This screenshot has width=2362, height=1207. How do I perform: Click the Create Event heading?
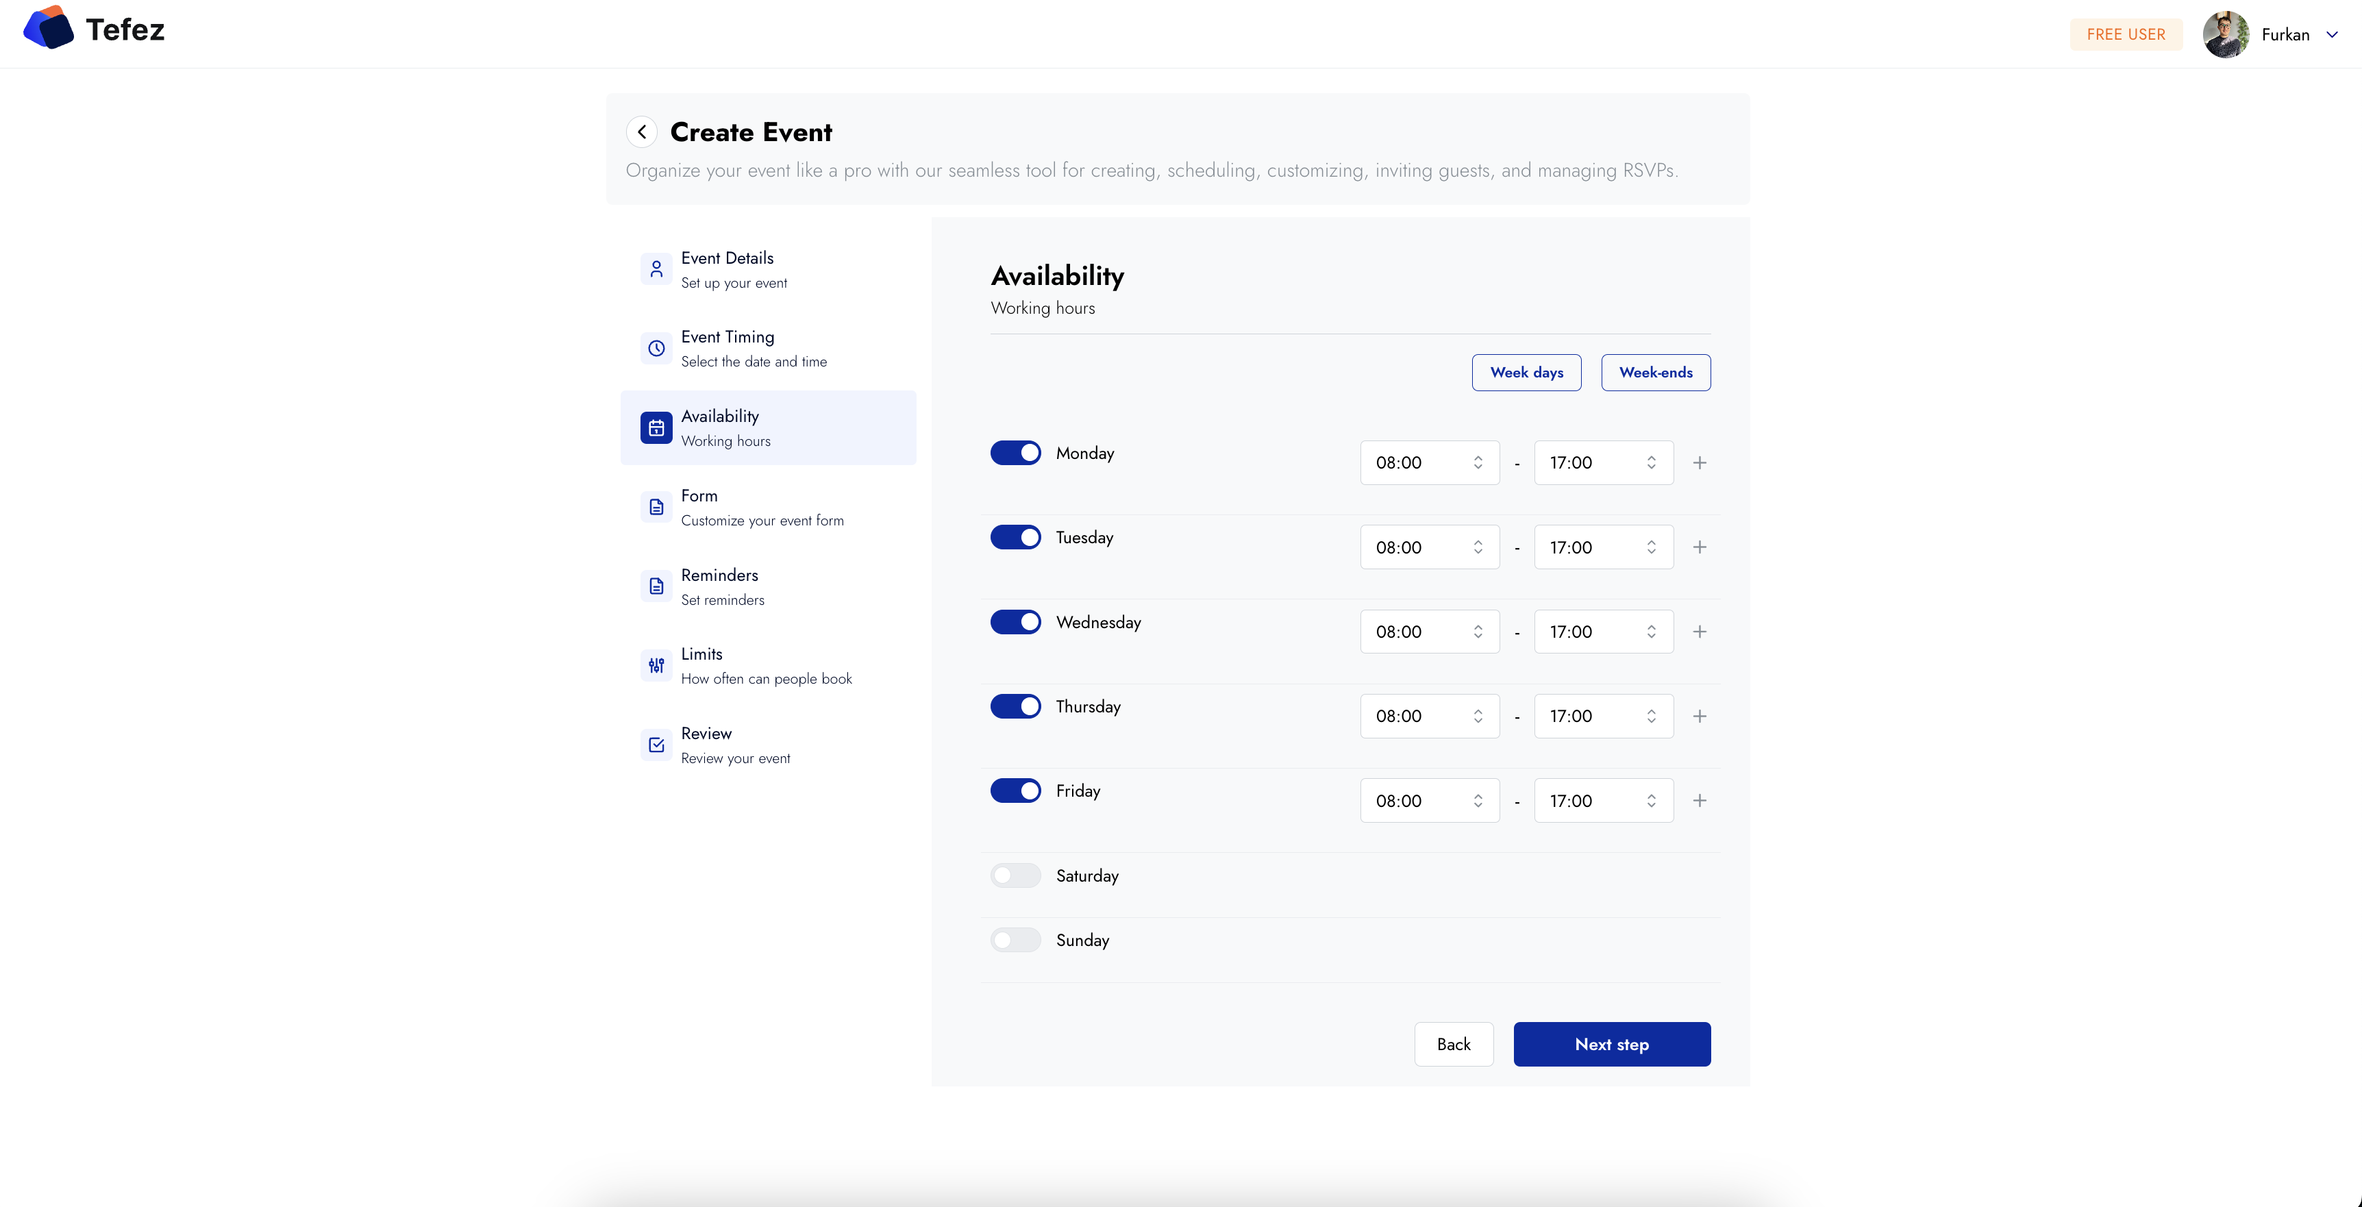tap(751, 132)
